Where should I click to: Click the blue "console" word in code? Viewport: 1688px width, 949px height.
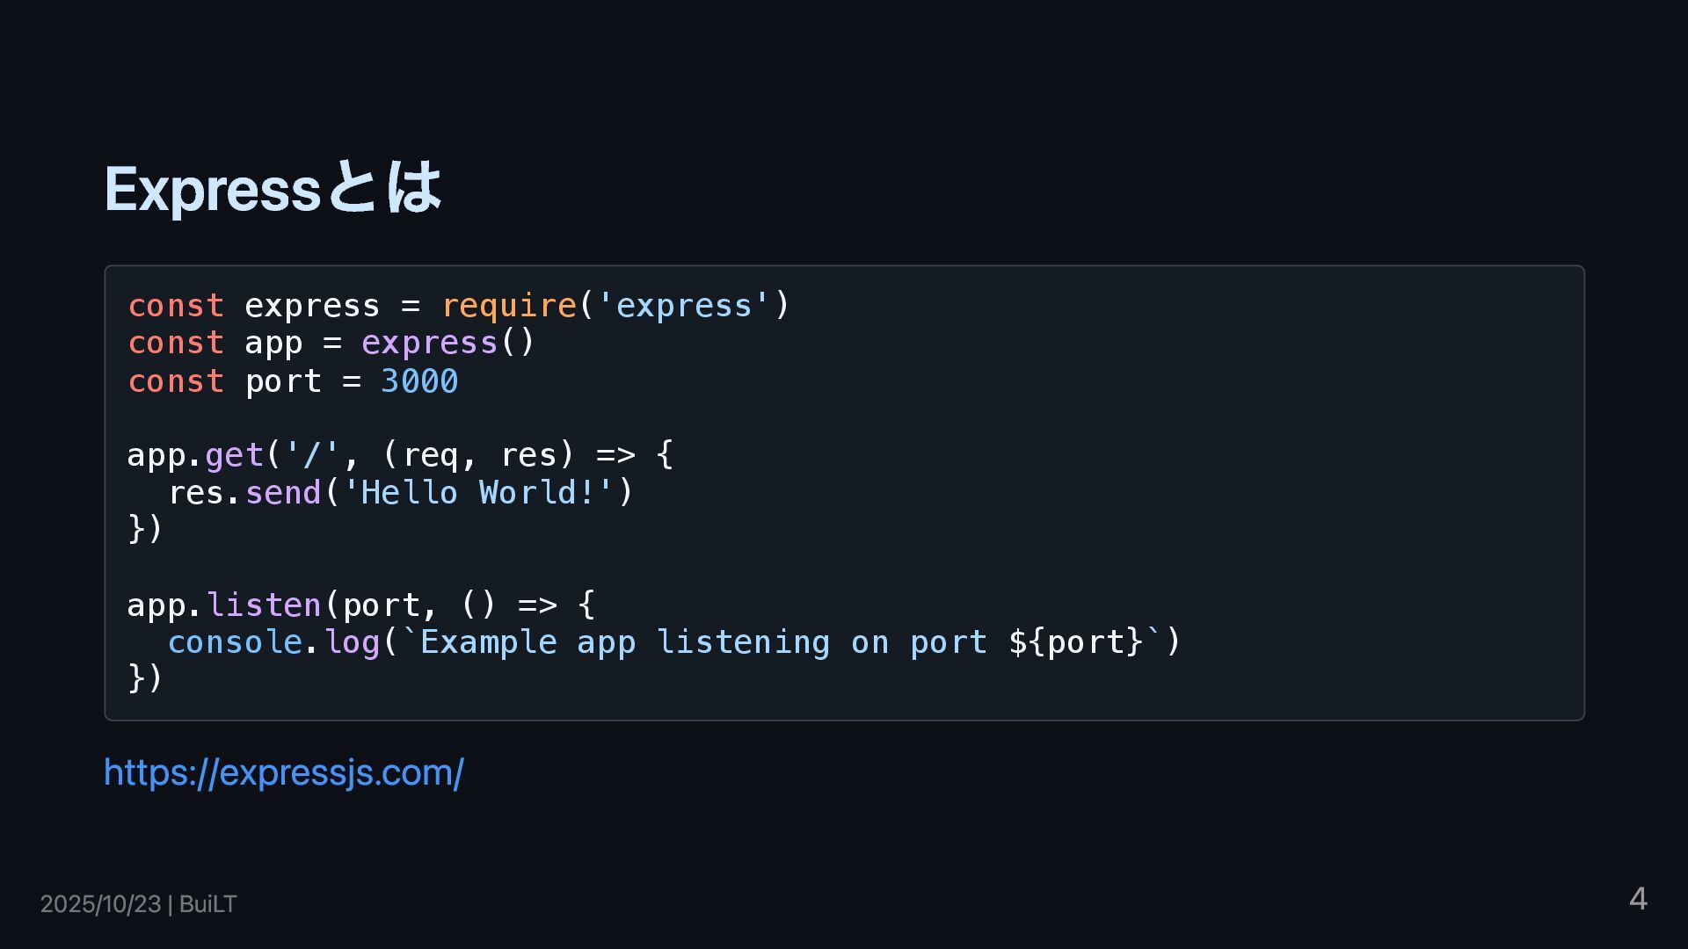(235, 642)
